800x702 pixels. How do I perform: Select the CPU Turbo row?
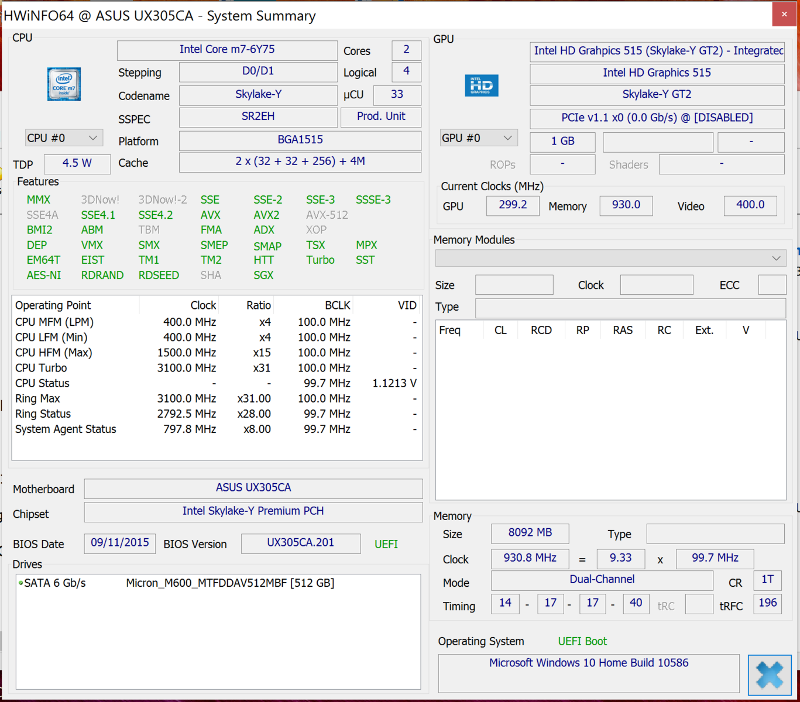click(x=217, y=368)
